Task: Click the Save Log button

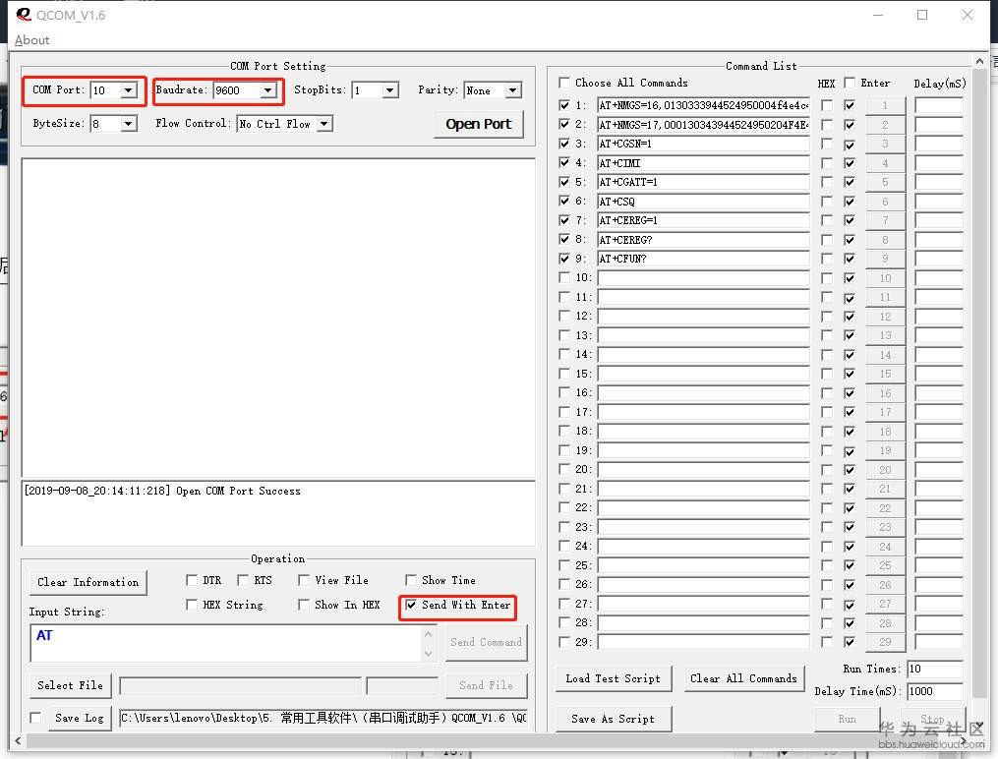Action: coord(80,719)
